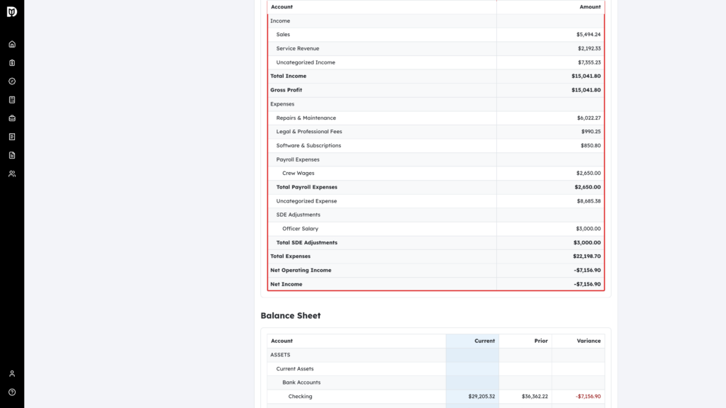This screenshot has width=726, height=408.
Task: Open the calculator icon in sidebar
Action: [x=12, y=100]
